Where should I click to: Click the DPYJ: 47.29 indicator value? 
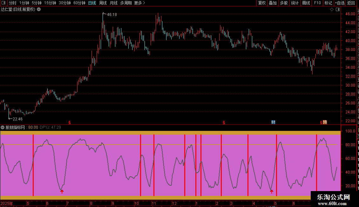51,127
